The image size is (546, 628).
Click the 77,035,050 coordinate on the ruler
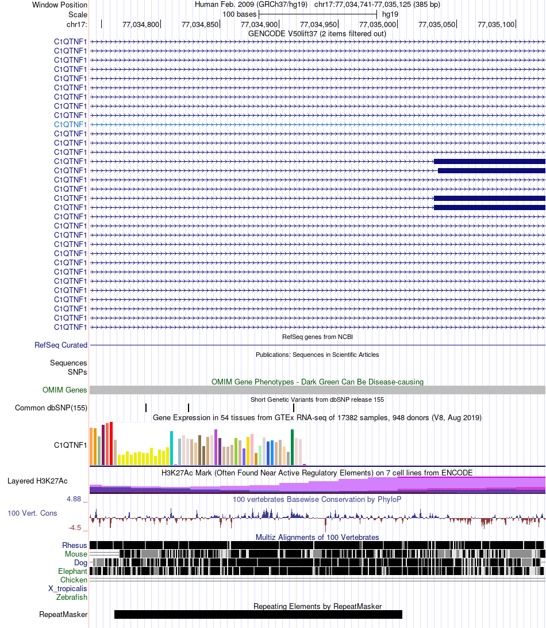pyautogui.click(x=436, y=24)
